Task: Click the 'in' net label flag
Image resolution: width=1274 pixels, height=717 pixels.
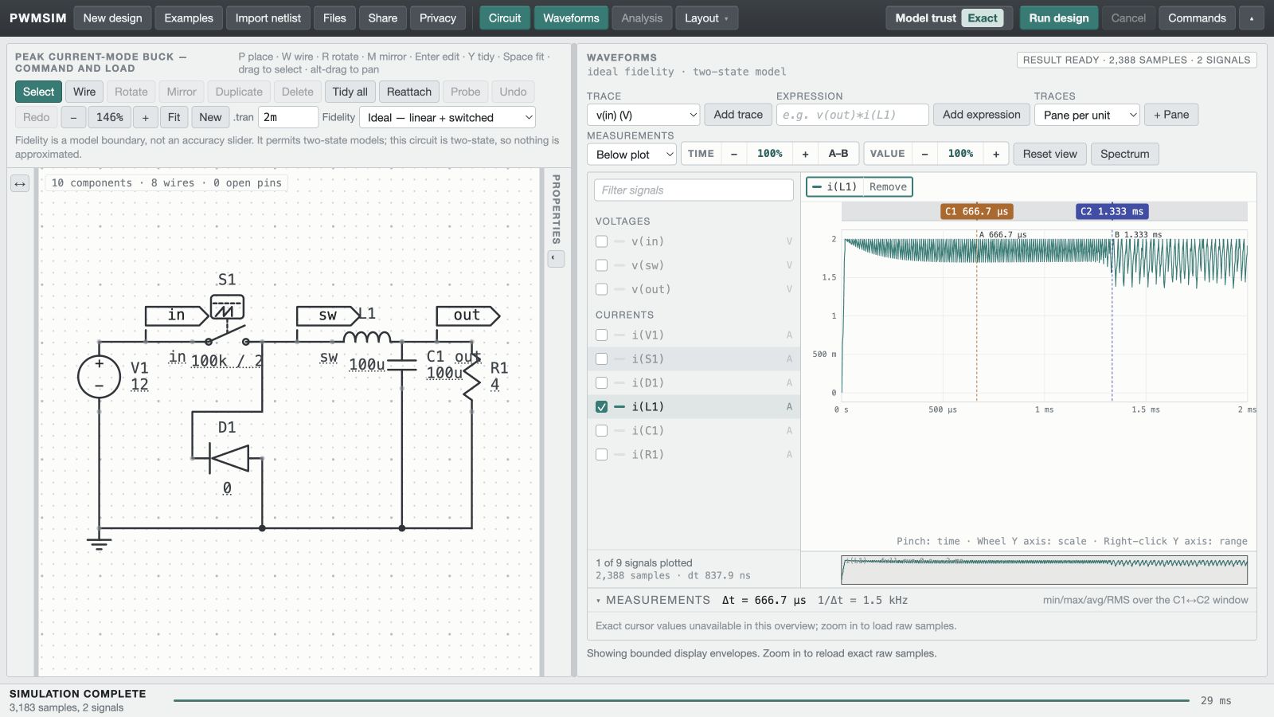Action: pos(177,315)
